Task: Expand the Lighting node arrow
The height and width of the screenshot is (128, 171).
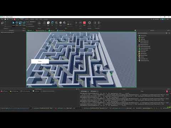Action: tap(138, 39)
